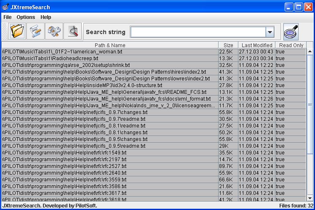Viewport: 315px width, 210px height.
Task: Expand the Search string dropdown arrow
Action: pyautogui.click(x=270, y=32)
